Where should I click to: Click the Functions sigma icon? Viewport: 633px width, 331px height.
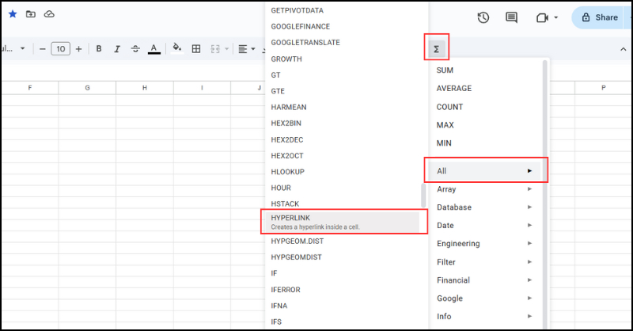point(437,49)
